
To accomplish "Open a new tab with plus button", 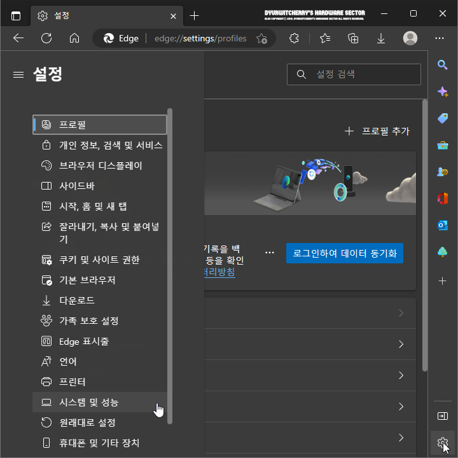I will point(194,15).
